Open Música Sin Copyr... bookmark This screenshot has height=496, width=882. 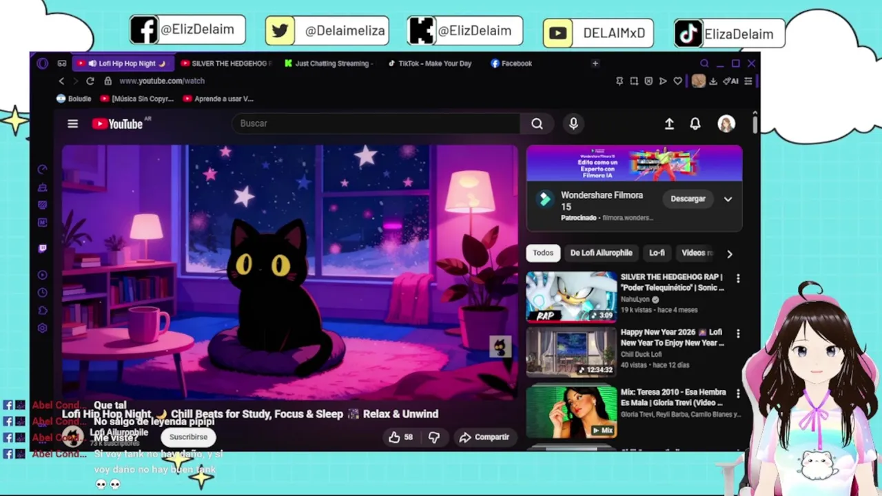click(136, 99)
